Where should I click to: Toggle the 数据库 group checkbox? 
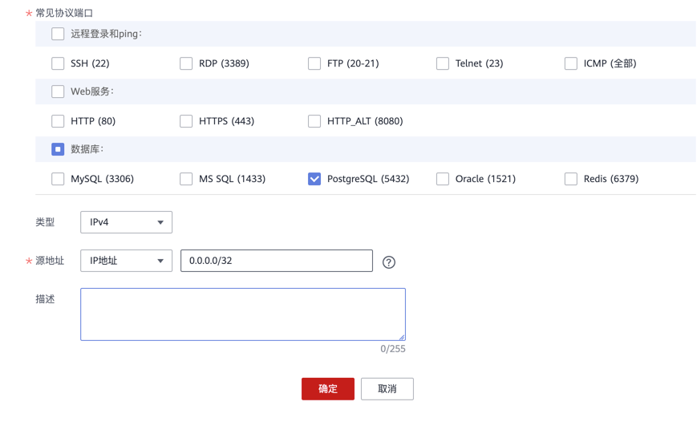coord(58,149)
